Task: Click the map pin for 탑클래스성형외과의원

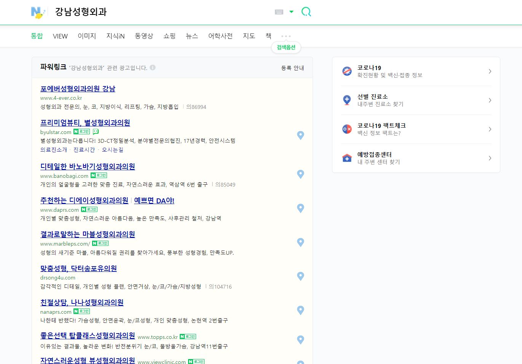Action: 300,340
